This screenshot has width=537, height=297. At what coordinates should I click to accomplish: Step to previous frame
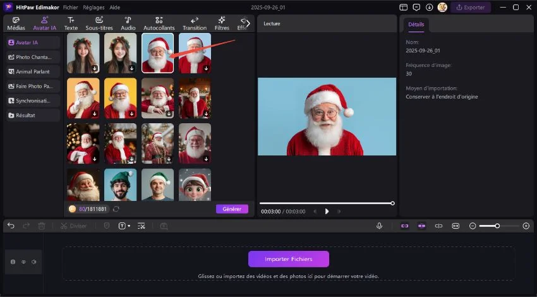(315, 211)
